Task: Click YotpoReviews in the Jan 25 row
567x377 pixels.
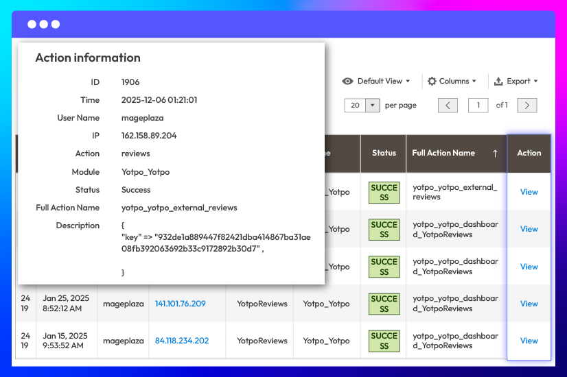Action: [x=262, y=304]
